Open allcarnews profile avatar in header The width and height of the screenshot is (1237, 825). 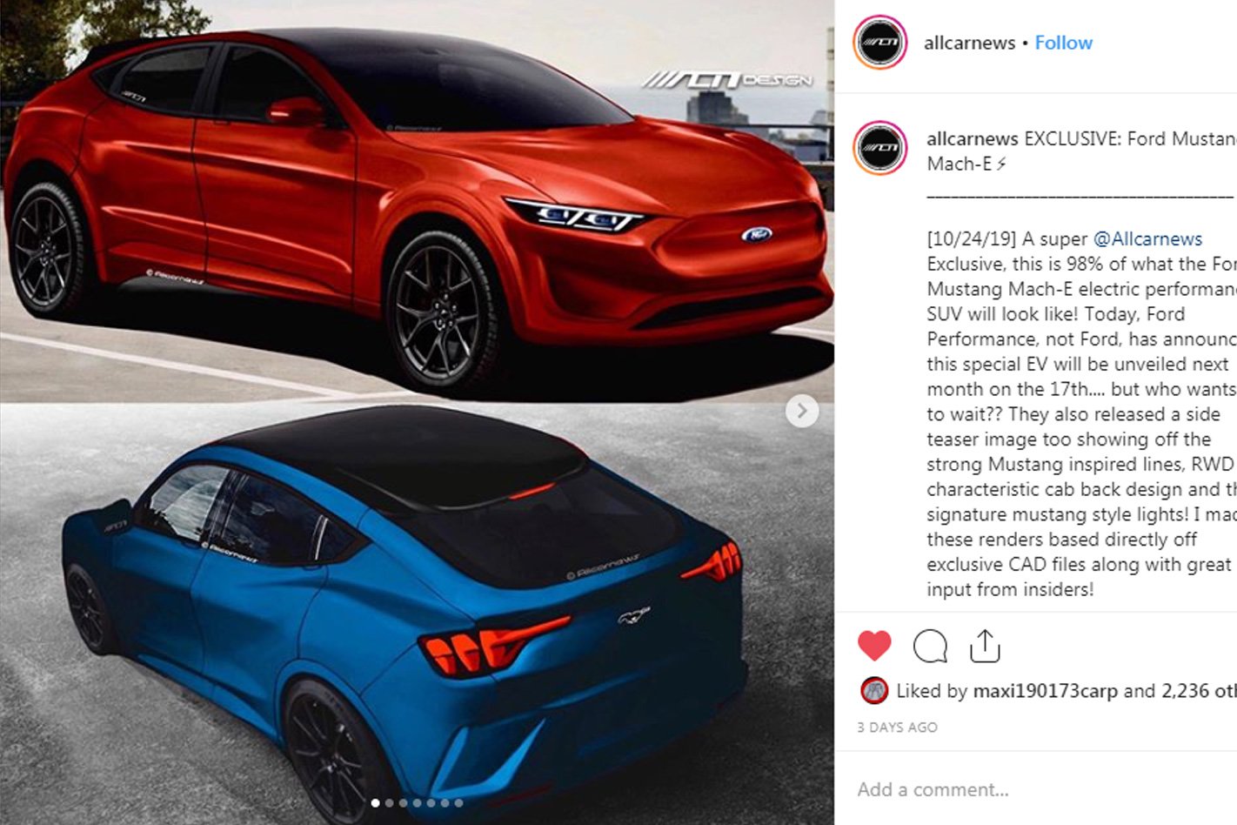(x=879, y=43)
